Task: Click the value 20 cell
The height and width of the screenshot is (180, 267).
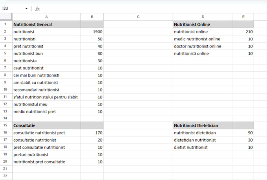Action: click(92, 140)
